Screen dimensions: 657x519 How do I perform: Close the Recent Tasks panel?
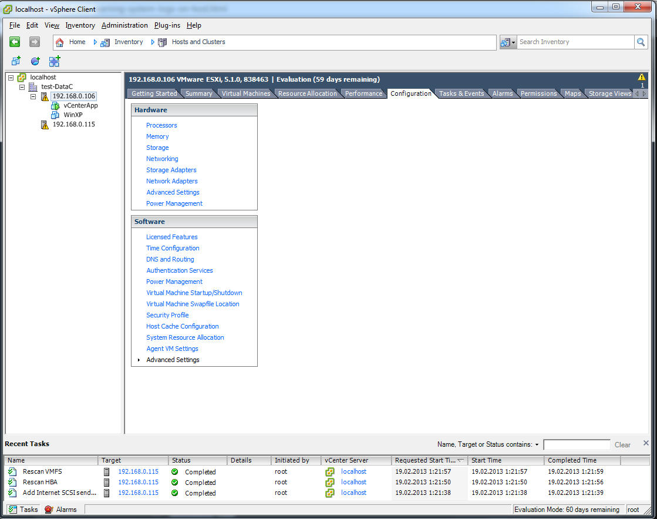coord(646,443)
